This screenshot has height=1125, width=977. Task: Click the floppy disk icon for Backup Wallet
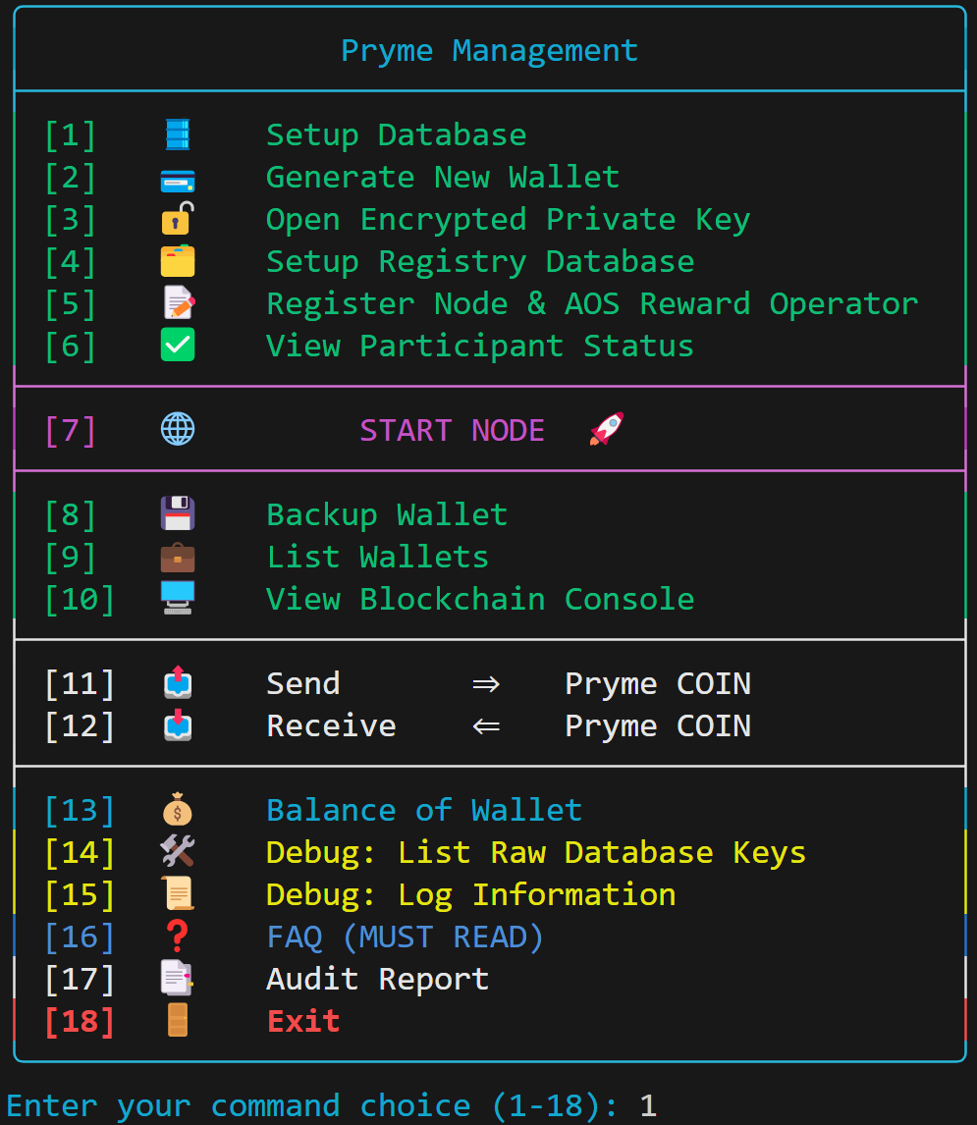click(x=178, y=514)
